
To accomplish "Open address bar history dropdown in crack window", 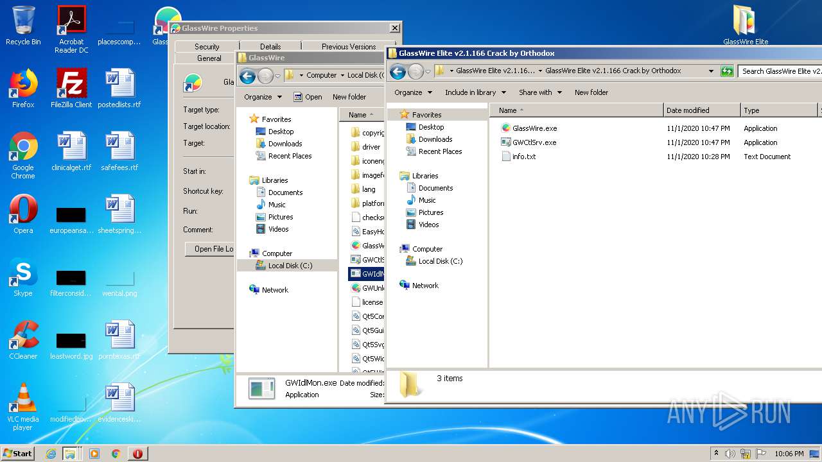I will click(711, 71).
